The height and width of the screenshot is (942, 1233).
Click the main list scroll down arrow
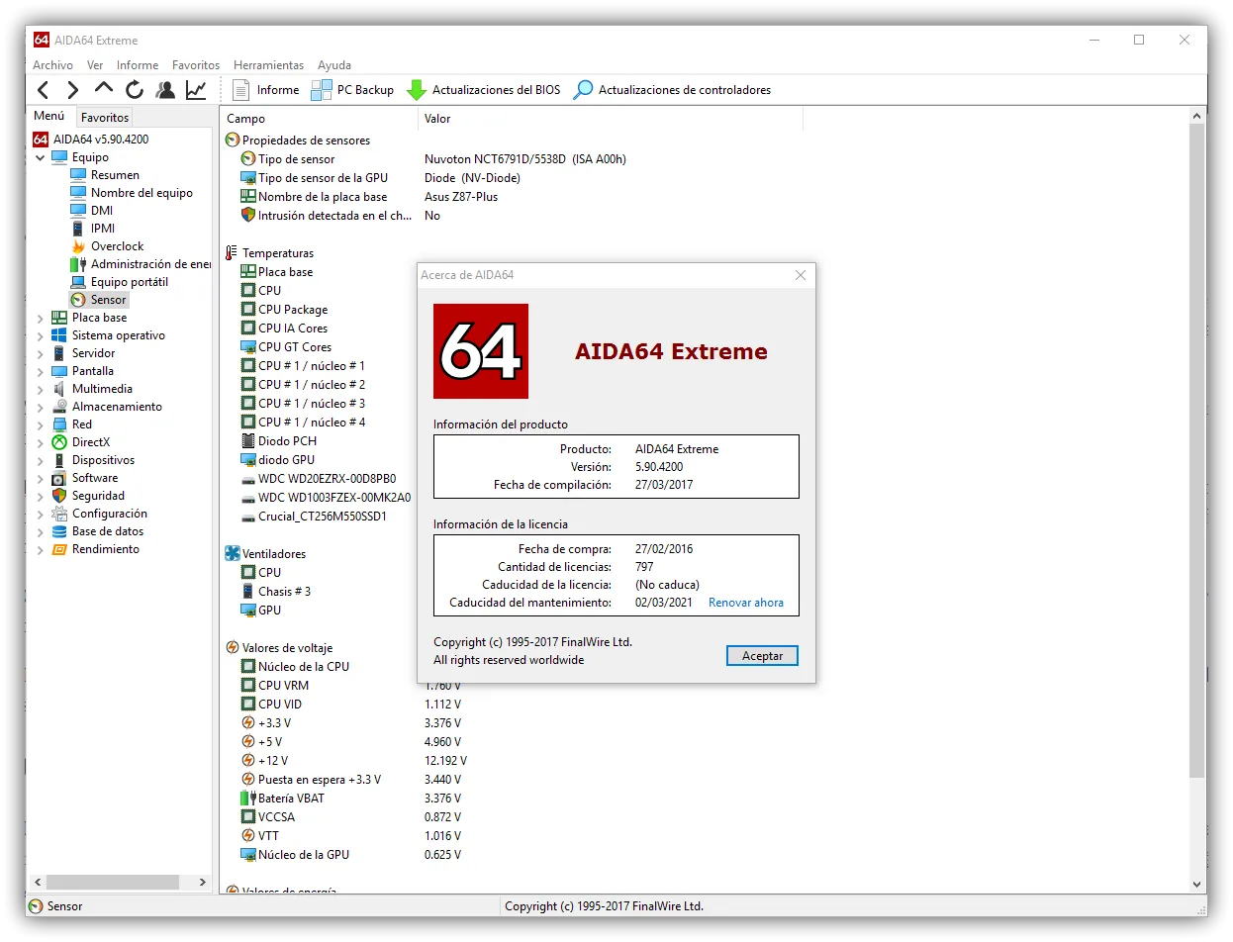click(x=1195, y=884)
